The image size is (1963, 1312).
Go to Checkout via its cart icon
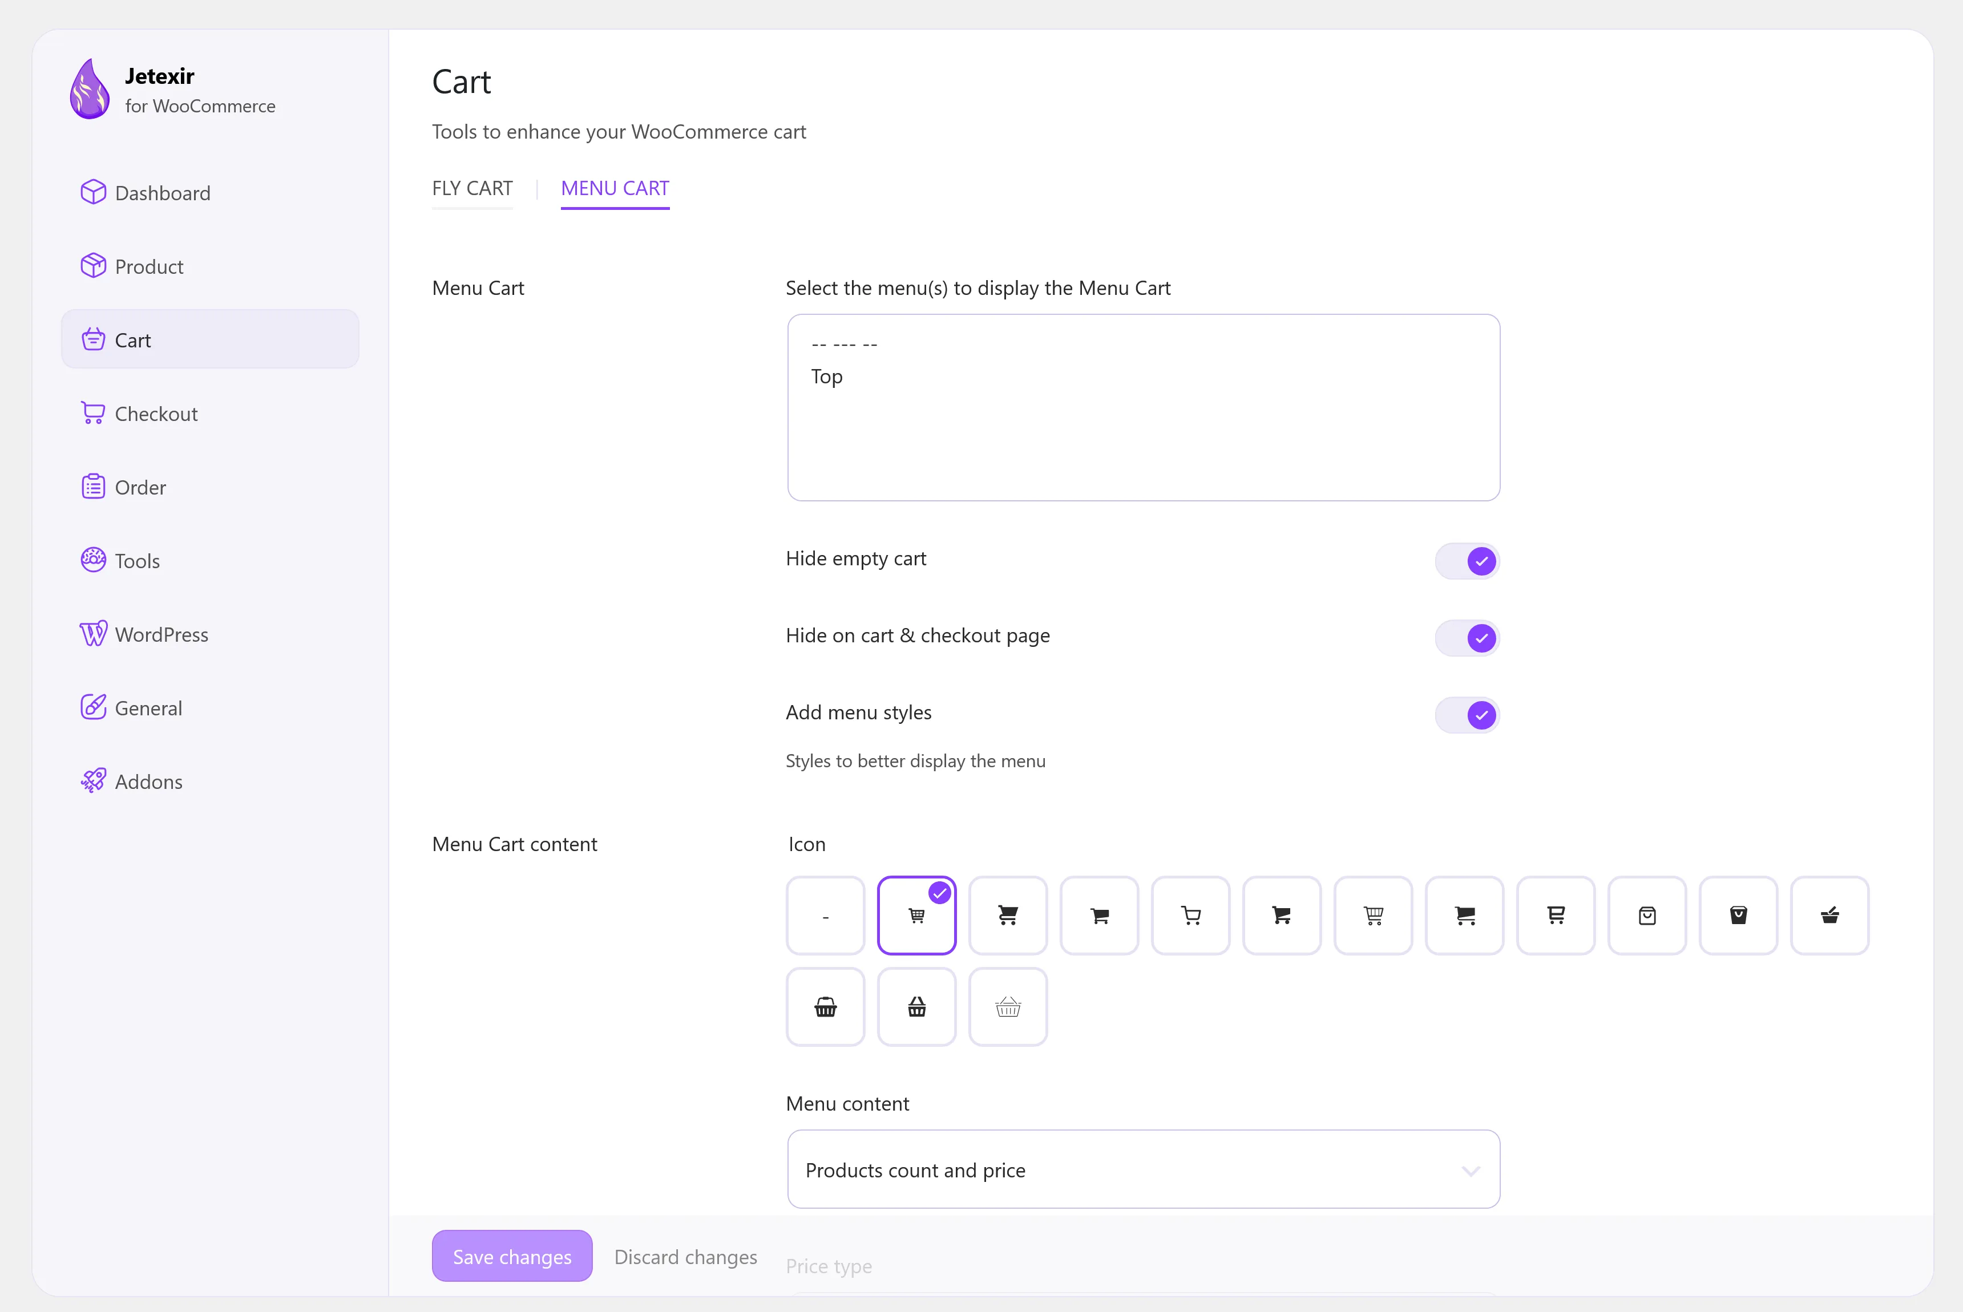coord(93,414)
